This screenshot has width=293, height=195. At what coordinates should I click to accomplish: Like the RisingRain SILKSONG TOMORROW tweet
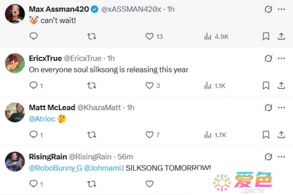pyautogui.click(x=150, y=184)
